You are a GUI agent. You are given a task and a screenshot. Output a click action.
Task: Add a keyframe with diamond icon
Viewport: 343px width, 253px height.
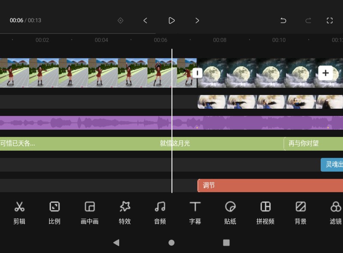(x=120, y=21)
